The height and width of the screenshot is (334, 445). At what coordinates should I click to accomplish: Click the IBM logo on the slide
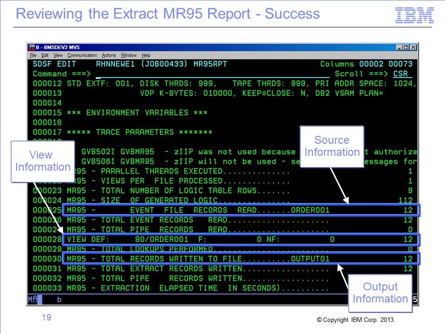coord(414,15)
